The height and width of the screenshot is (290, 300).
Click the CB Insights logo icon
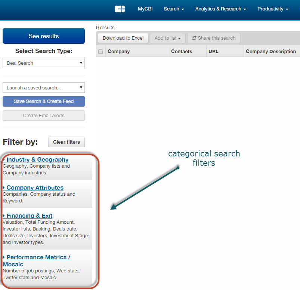pyautogui.click(x=120, y=9)
